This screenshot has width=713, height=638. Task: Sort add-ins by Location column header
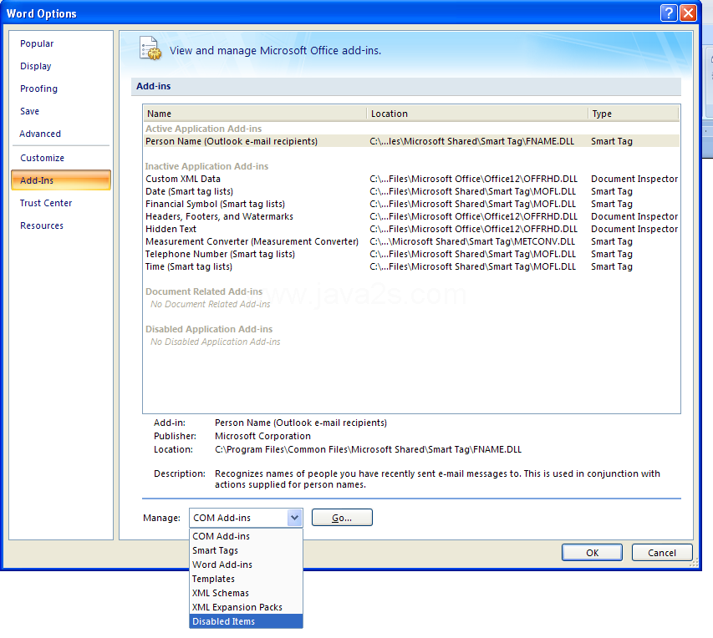(x=477, y=114)
